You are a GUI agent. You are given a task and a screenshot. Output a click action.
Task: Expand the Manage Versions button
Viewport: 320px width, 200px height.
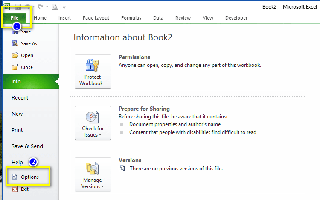[x=93, y=174]
